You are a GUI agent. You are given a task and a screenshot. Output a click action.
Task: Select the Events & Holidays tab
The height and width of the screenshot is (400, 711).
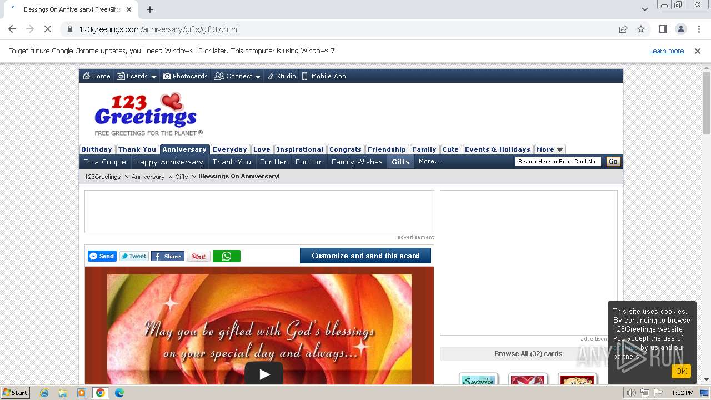[x=498, y=149]
